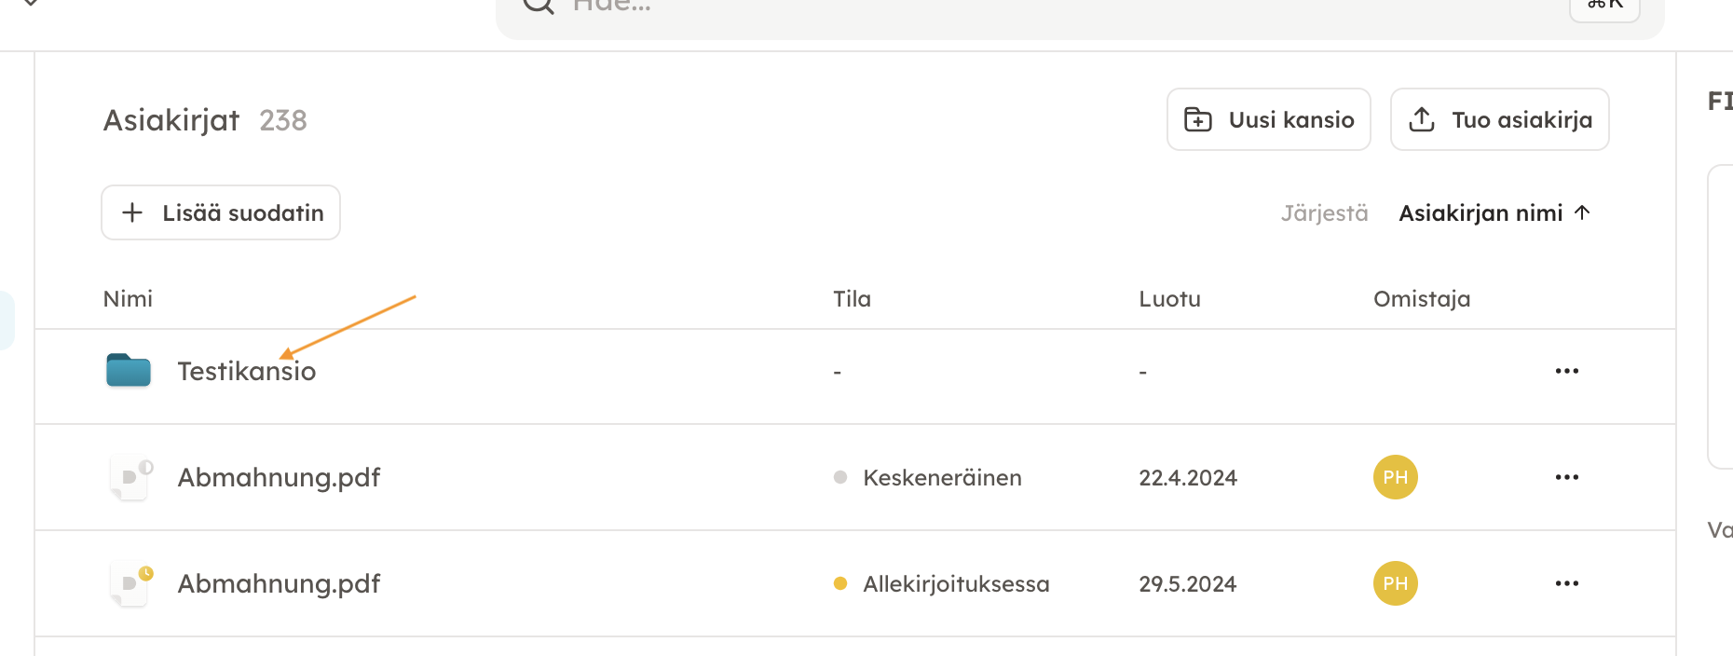The height and width of the screenshot is (656, 1733).
Task: Click PH owner avatar dated 22.4.2024
Action: [x=1395, y=477]
